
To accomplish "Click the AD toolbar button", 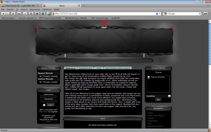I will coord(205,14).
